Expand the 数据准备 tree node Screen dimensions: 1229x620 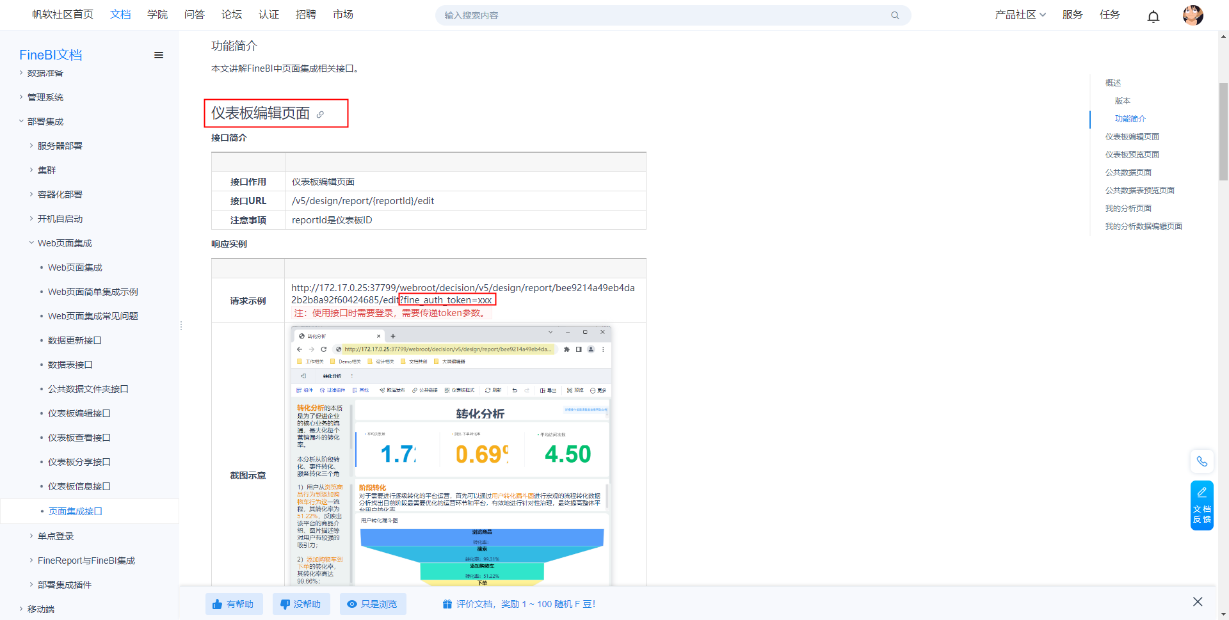click(21, 73)
